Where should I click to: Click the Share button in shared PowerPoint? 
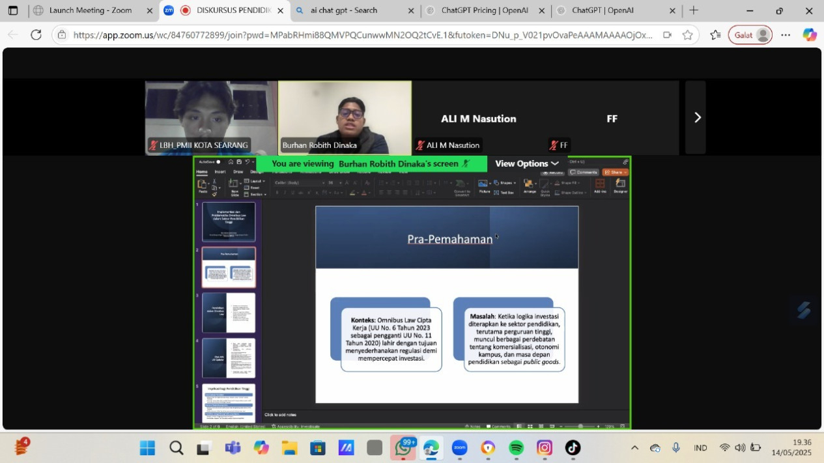pyautogui.click(x=615, y=173)
